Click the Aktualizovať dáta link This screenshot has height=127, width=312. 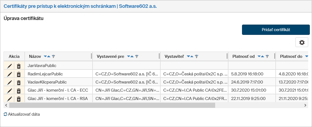pyautogui.click(x=24, y=114)
